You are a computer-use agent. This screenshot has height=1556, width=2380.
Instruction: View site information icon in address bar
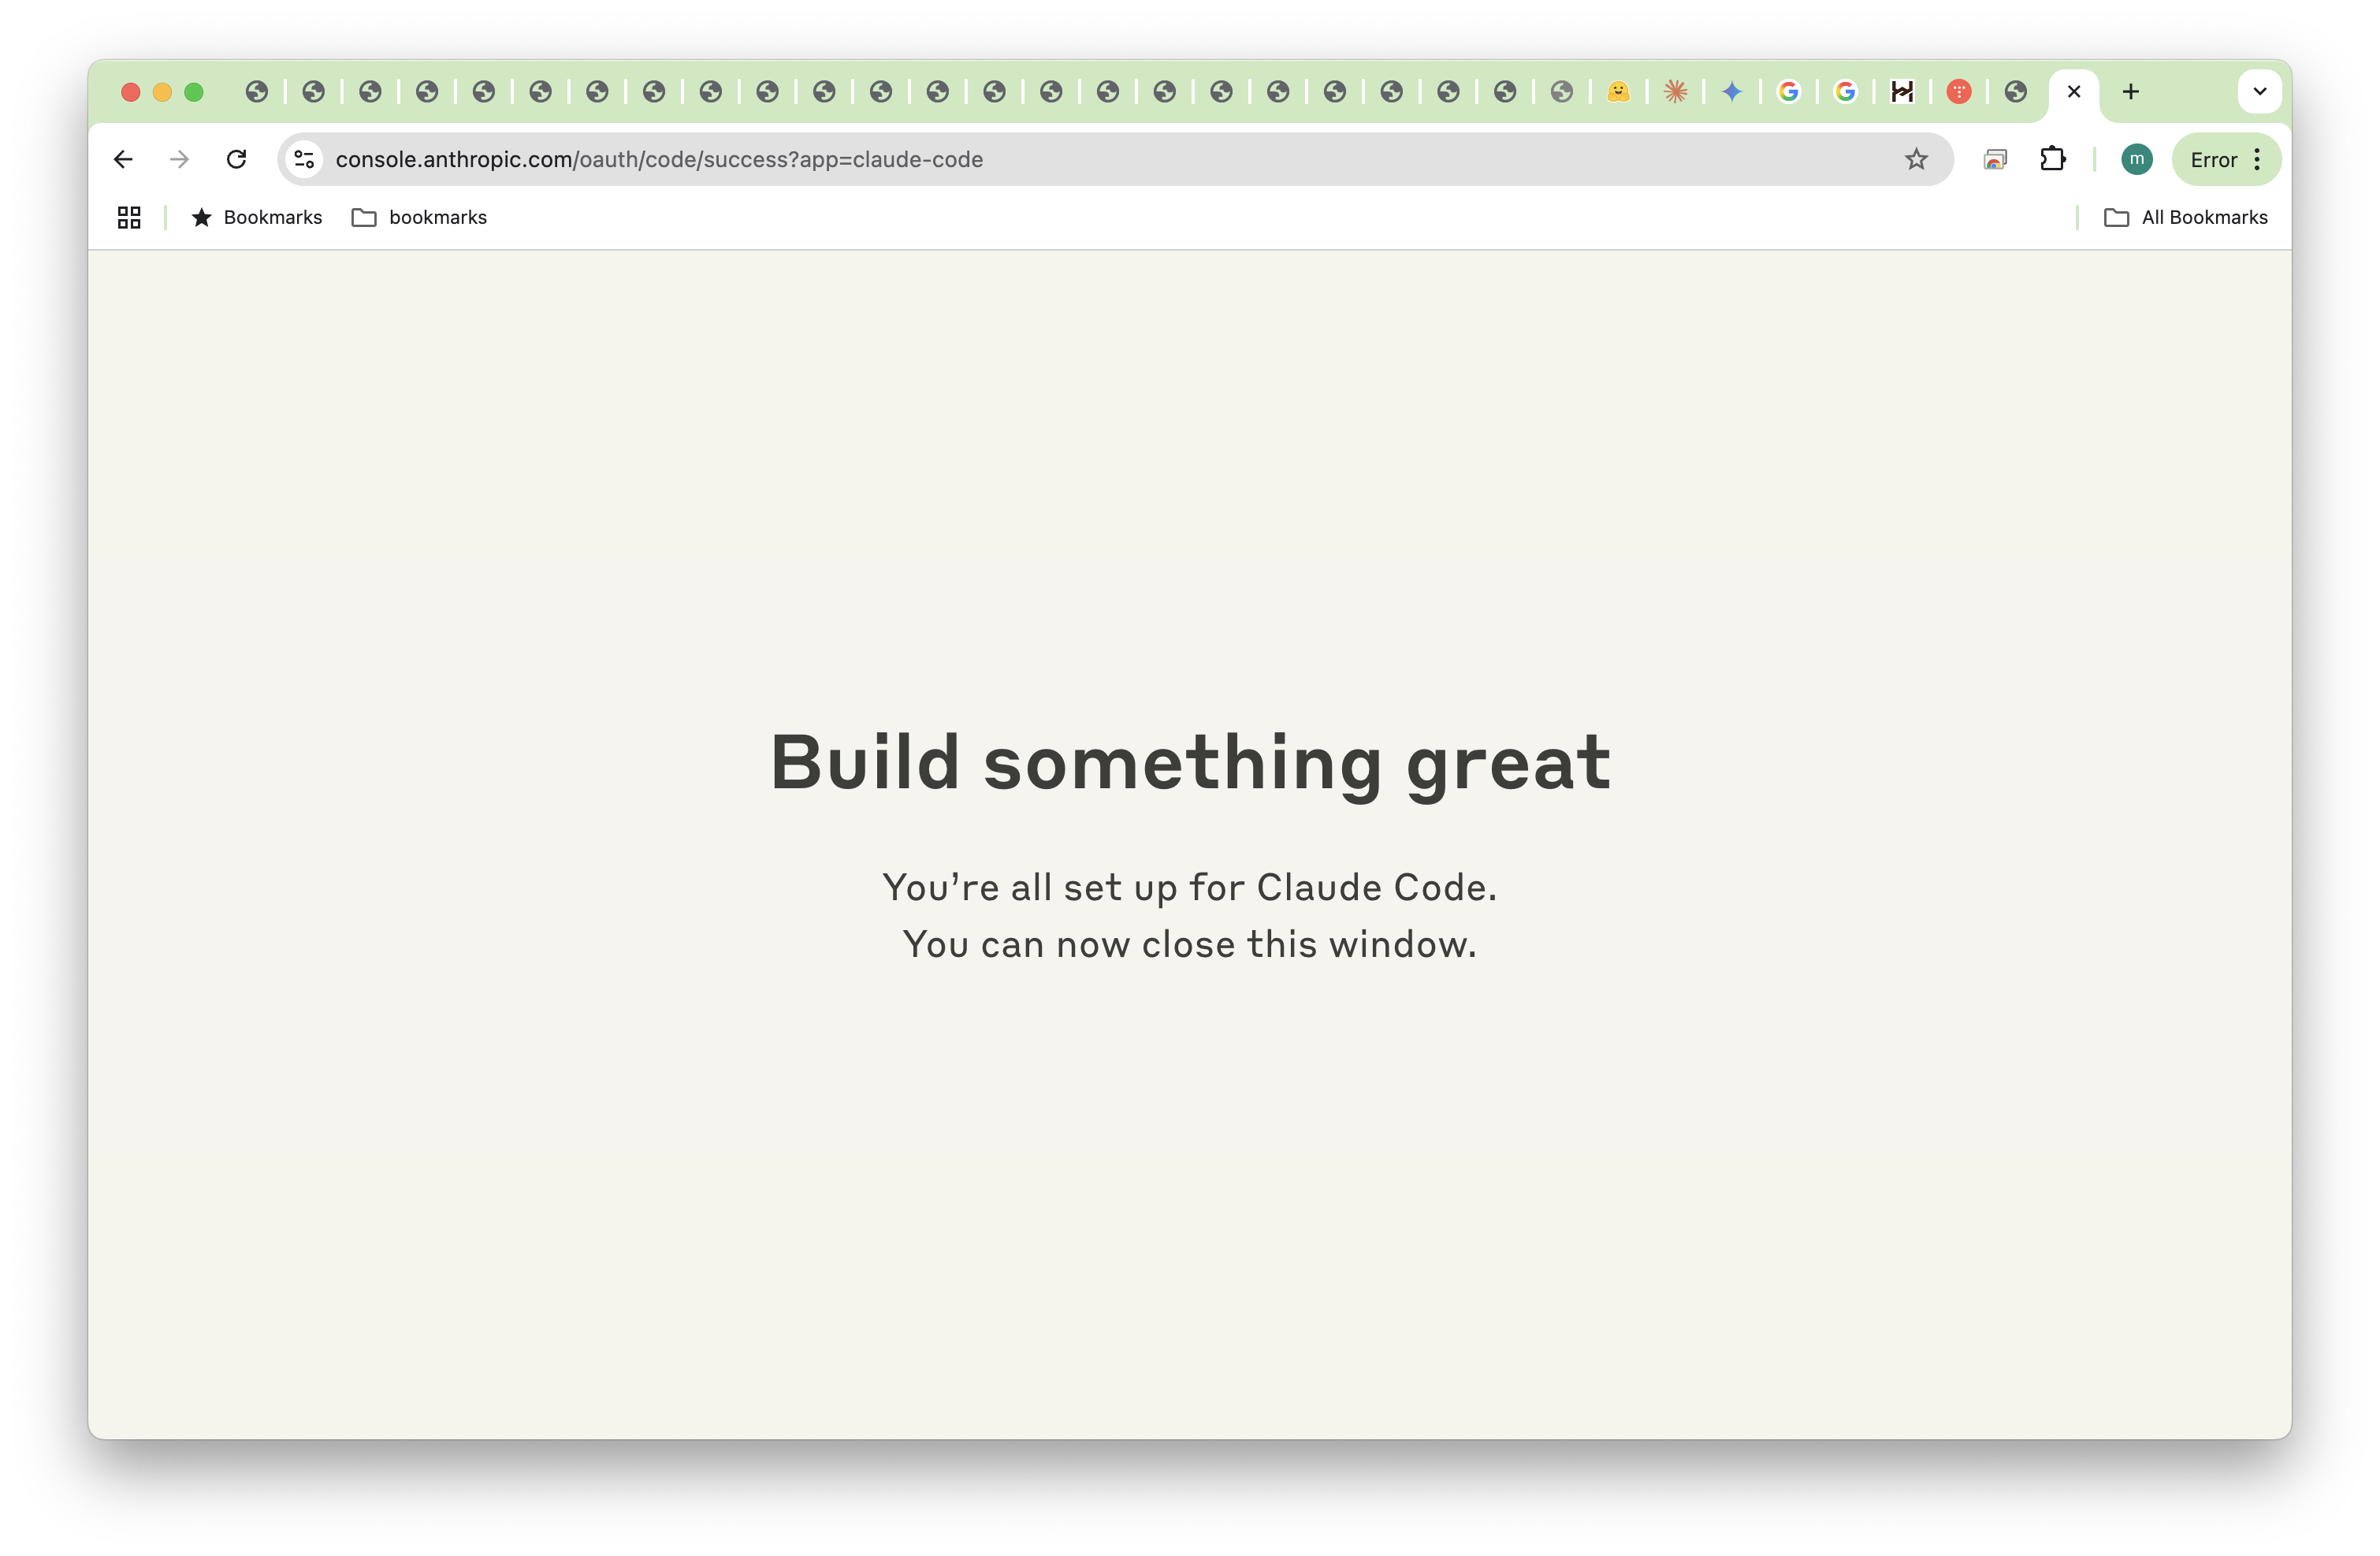pos(304,159)
